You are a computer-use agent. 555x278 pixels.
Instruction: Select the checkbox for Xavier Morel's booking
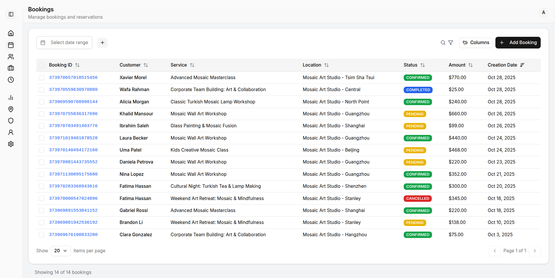click(41, 77)
